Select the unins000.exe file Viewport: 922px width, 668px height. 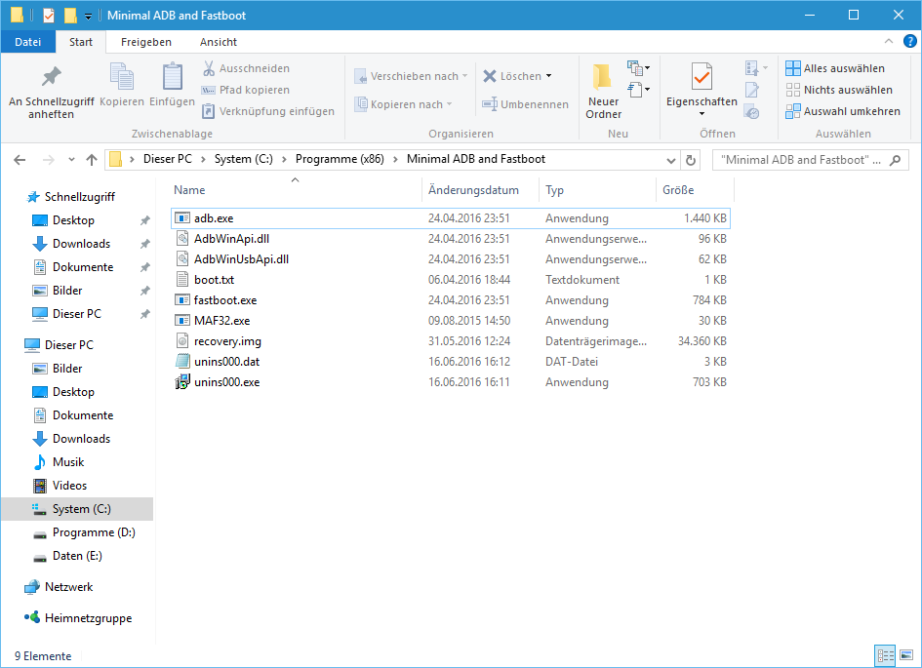click(x=451, y=382)
